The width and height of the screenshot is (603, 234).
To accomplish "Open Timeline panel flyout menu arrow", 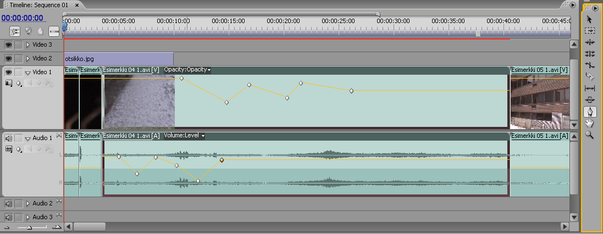I will pos(573,4).
